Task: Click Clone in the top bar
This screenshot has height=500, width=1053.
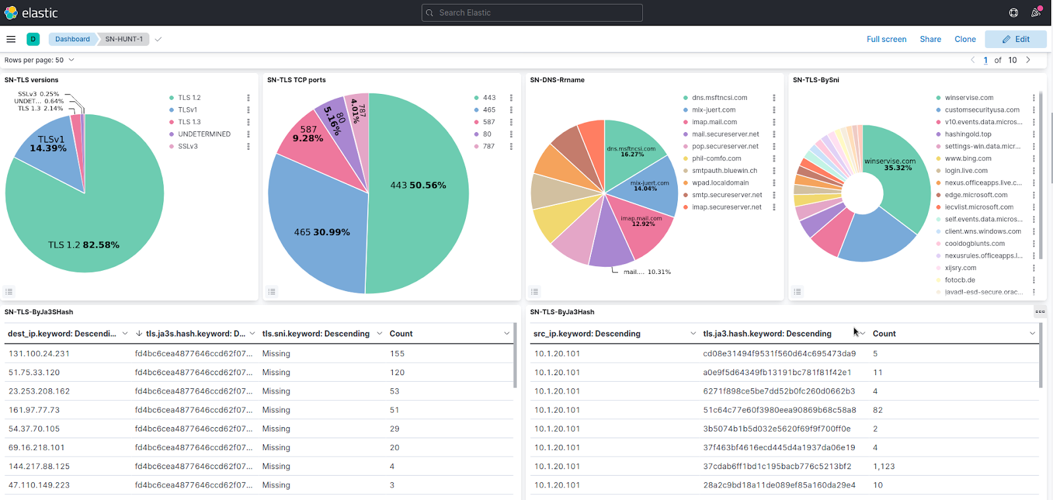Action: click(x=965, y=39)
